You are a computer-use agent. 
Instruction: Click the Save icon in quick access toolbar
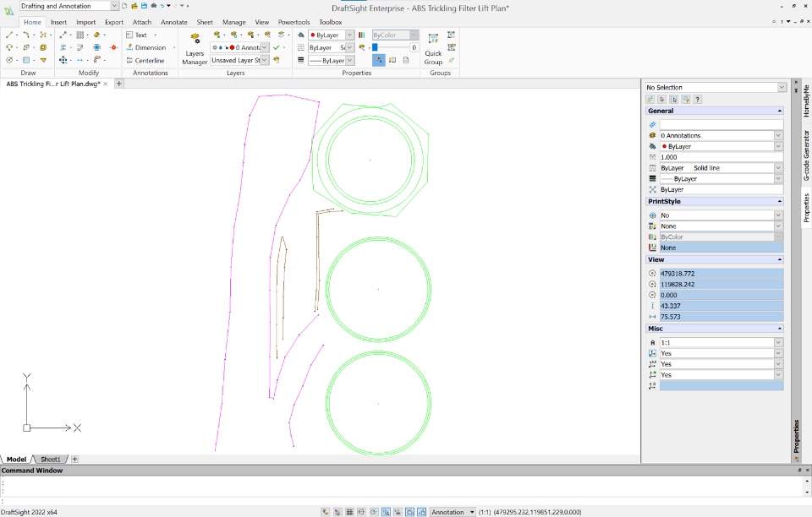(x=143, y=6)
